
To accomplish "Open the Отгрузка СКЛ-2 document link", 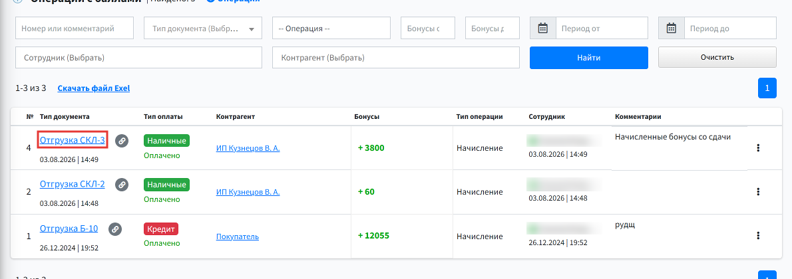I will [x=73, y=184].
